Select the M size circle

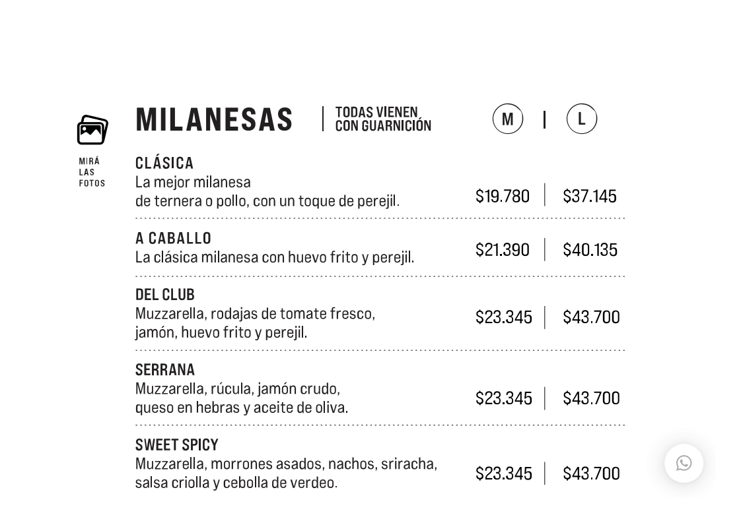point(507,119)
